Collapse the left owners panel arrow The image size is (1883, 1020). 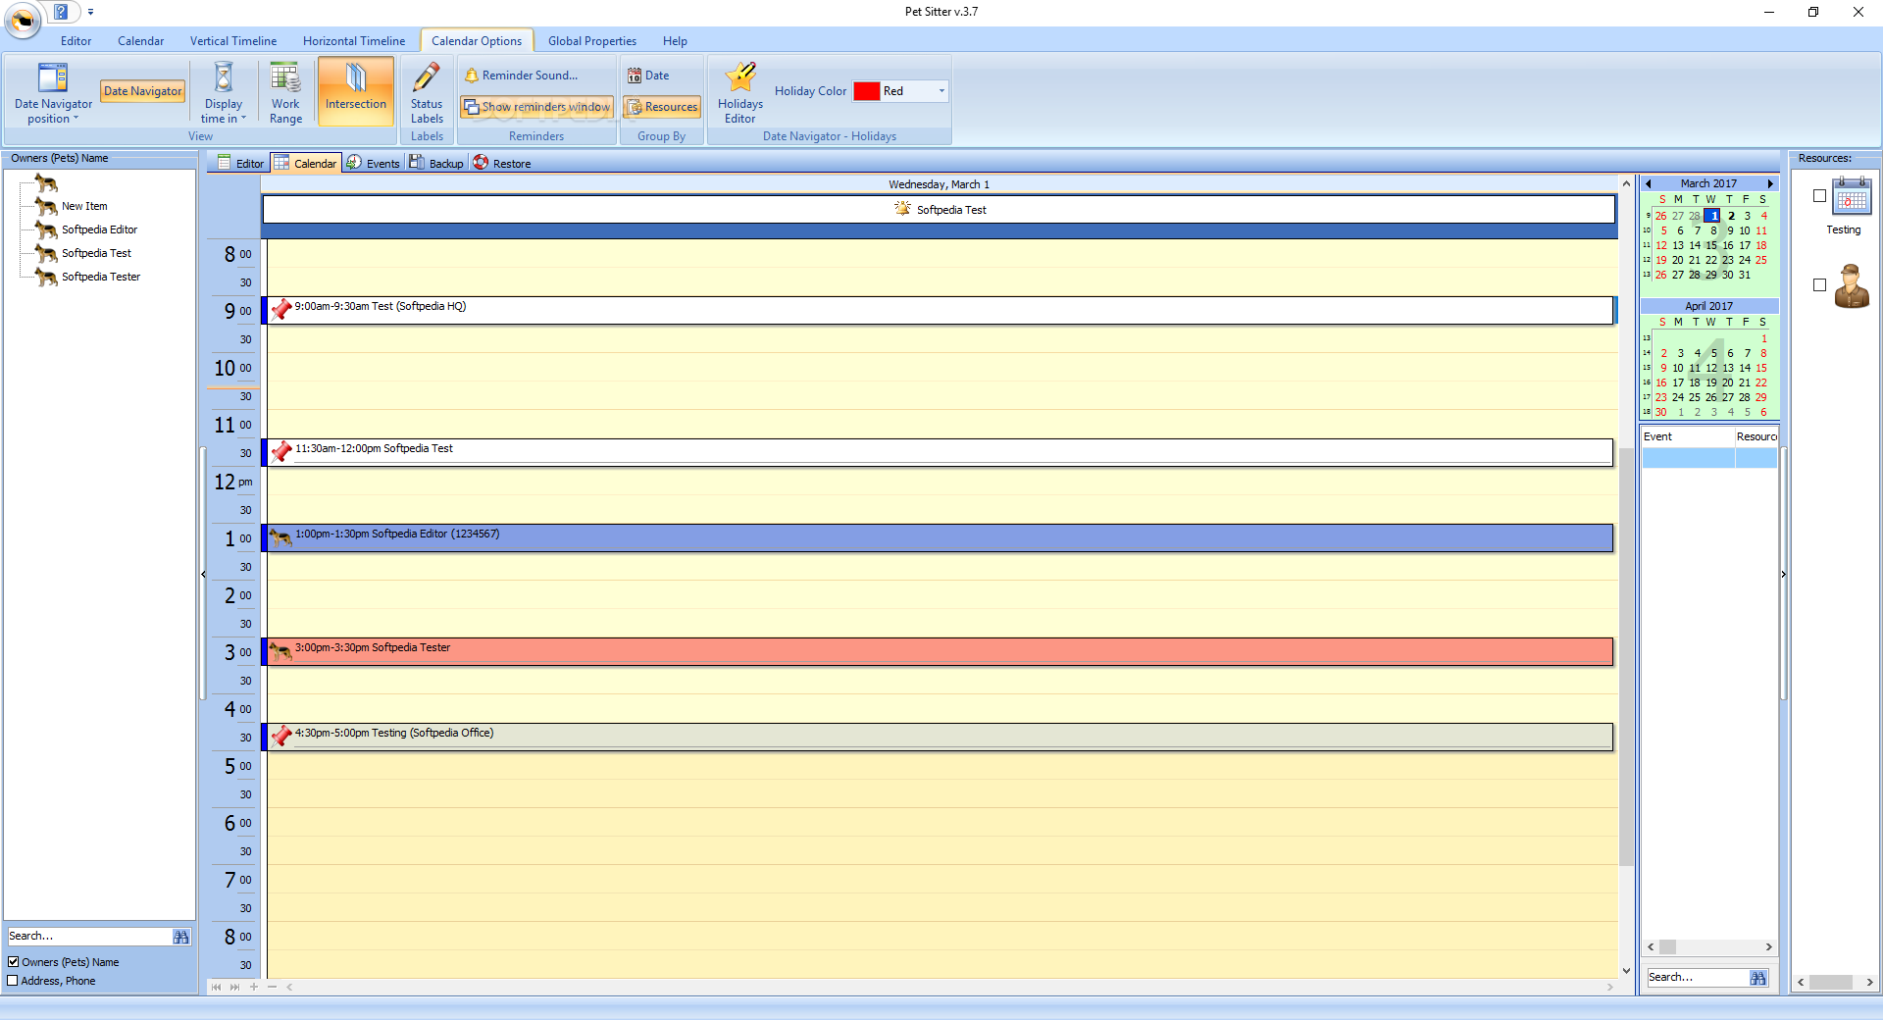203,574
